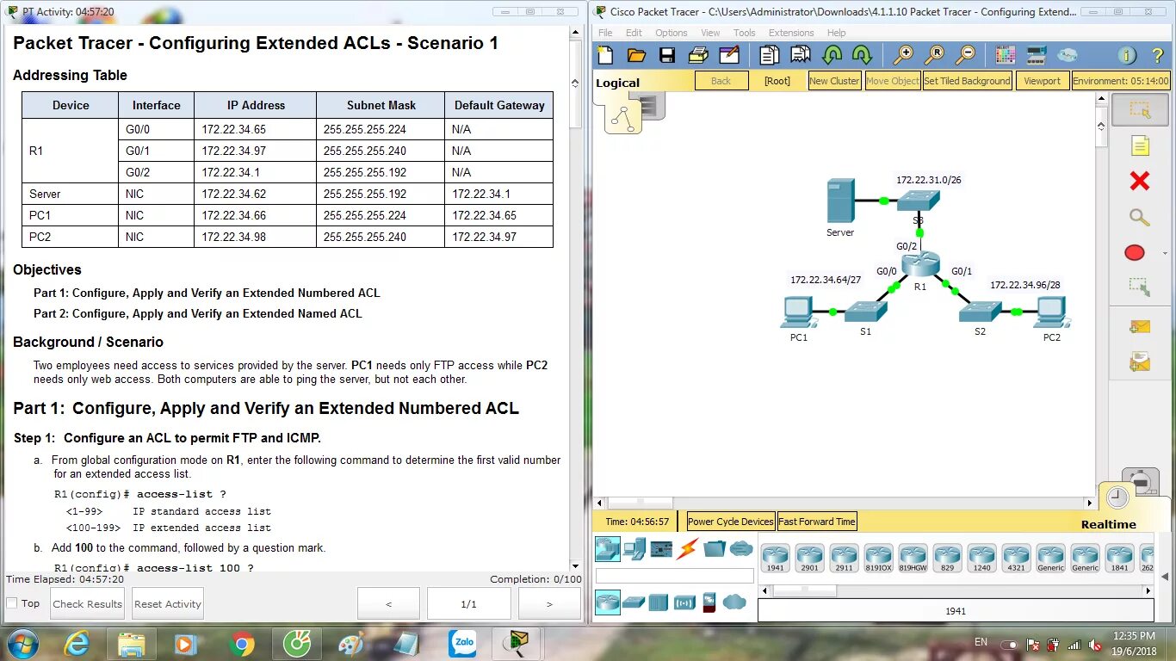The width and height of the screenshot is (1176, 661).
Task: Open help with question mark icon
Action: pyautogui.click(x=1158, y=56)
